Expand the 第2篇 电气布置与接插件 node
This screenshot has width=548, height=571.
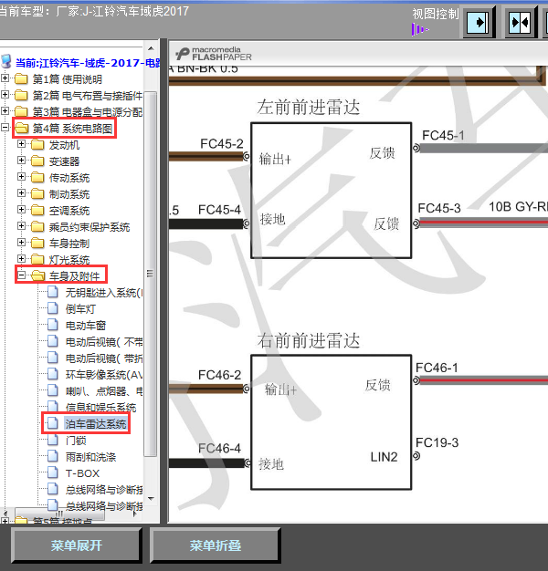pos(5,94)
